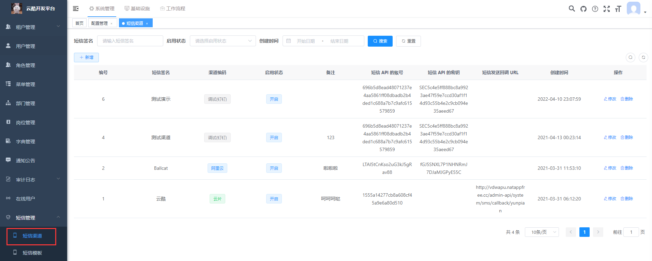Switch to the 基础设施 top menu
This screenshot has width=652, height=261.
click(137, 9)
